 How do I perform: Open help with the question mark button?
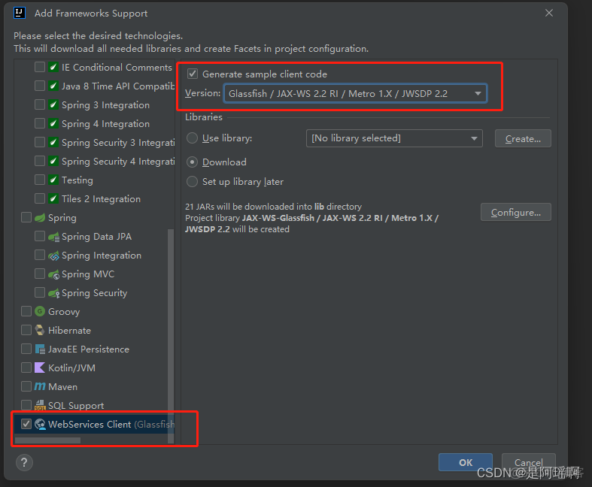point(24,462)
